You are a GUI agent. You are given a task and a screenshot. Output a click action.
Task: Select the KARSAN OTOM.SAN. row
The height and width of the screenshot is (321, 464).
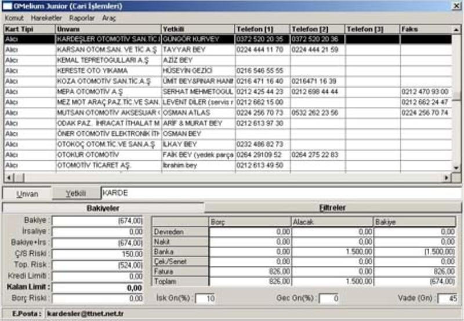[228, 49]
